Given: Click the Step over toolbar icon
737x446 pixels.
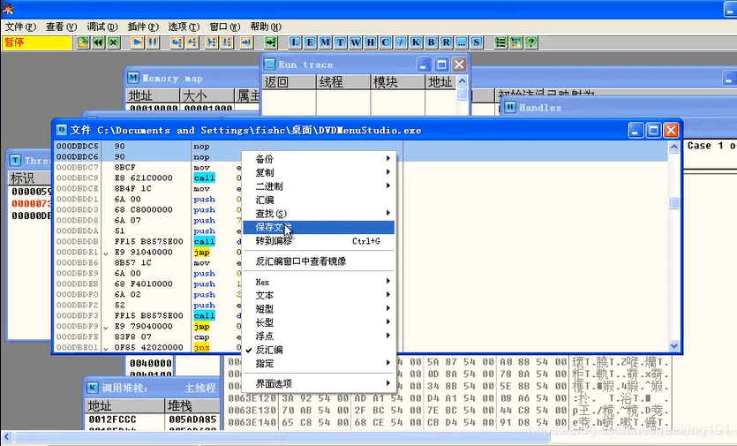Looking at the screenshot, I should [192, 42].
